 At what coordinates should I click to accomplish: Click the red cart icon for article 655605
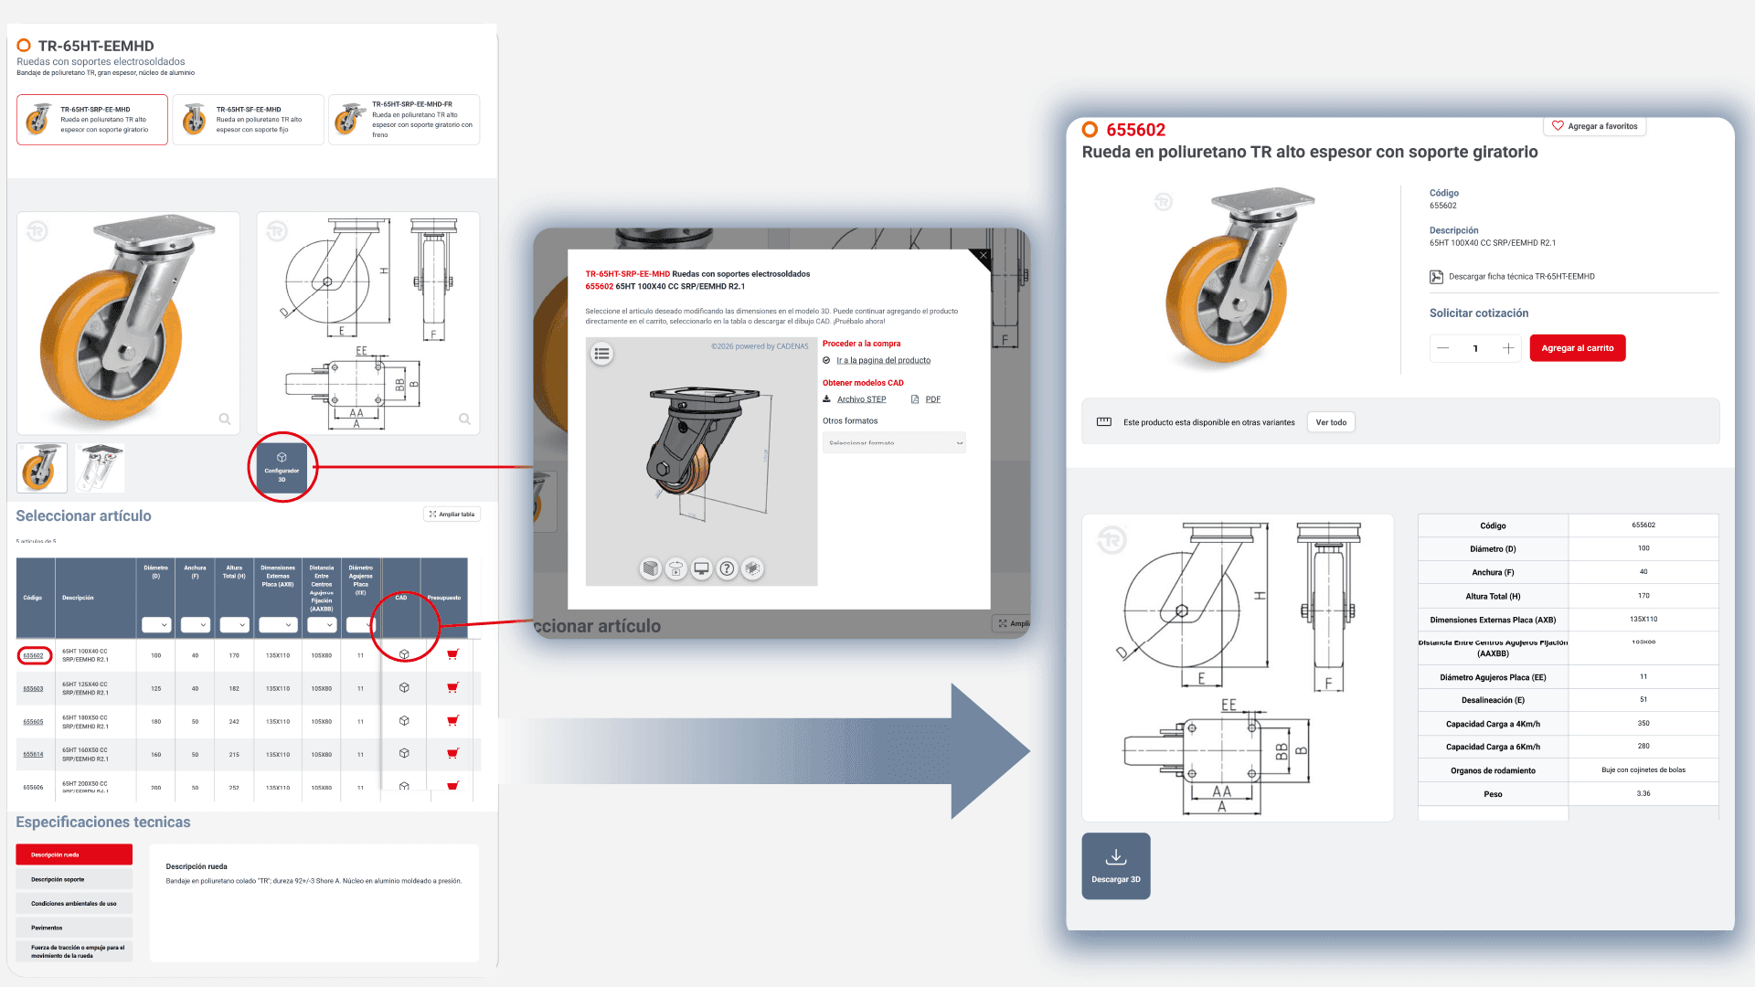click(452, 721)
